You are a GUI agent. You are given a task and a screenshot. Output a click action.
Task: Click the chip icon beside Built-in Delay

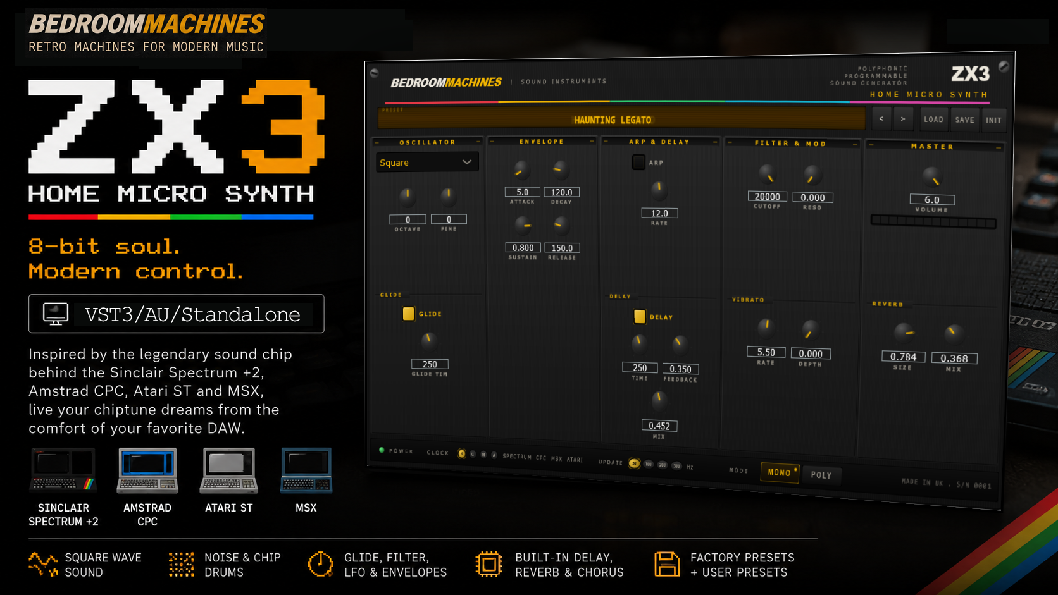tap(489, 564)
